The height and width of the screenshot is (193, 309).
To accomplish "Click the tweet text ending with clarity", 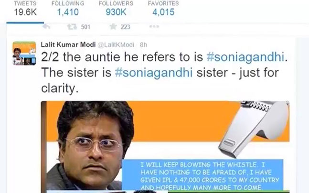I will coord(164,73).
